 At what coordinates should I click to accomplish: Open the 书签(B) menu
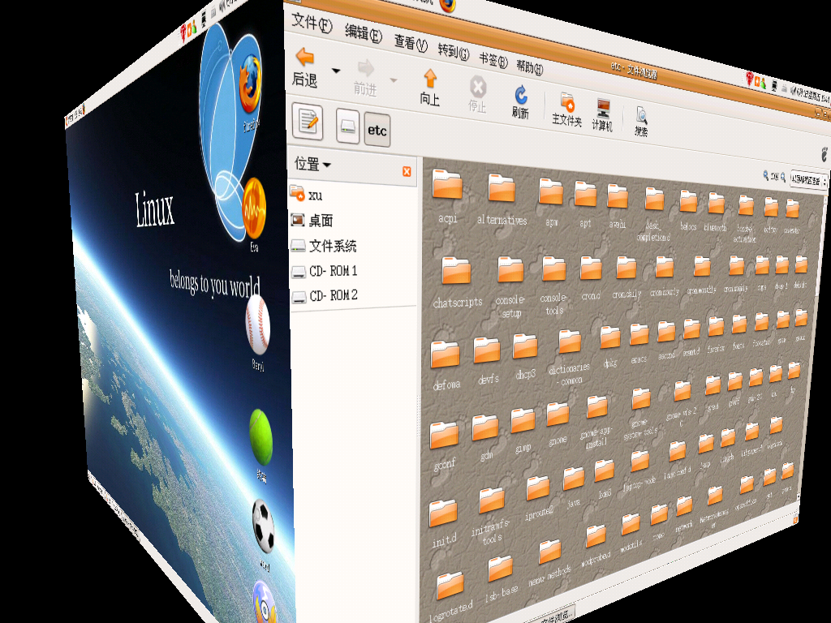493,60
